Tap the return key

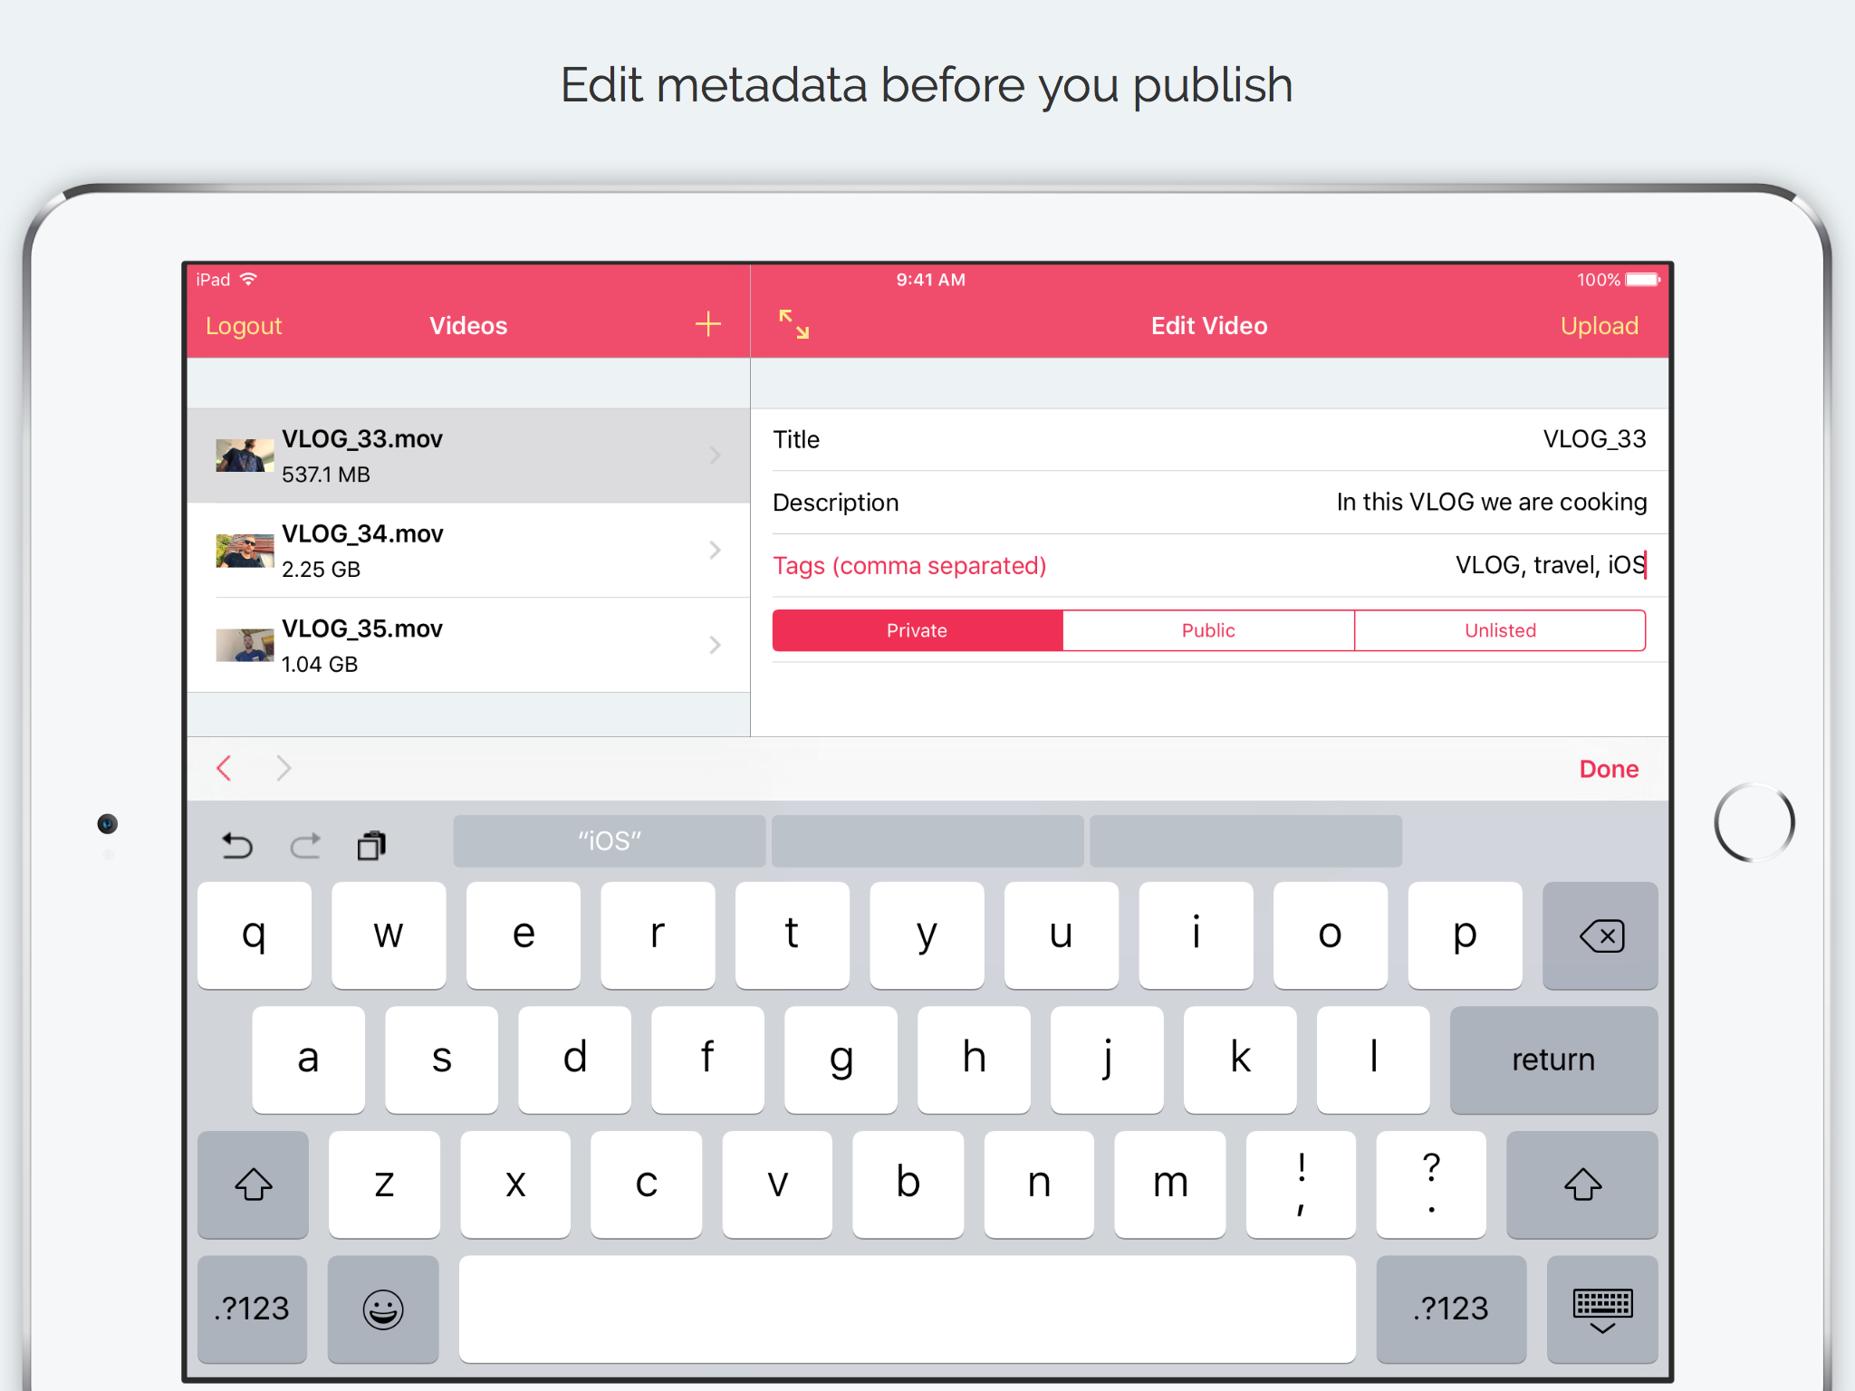point(1553,1060)
